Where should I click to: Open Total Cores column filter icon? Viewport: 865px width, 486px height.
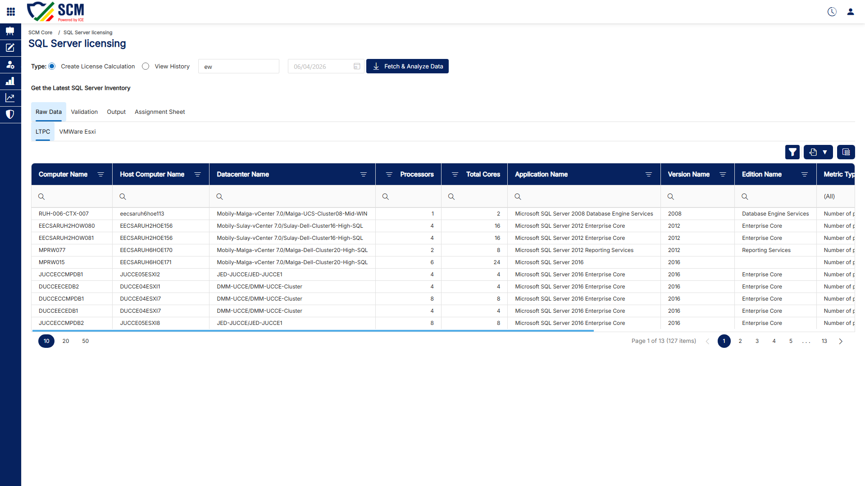[455, 175]
